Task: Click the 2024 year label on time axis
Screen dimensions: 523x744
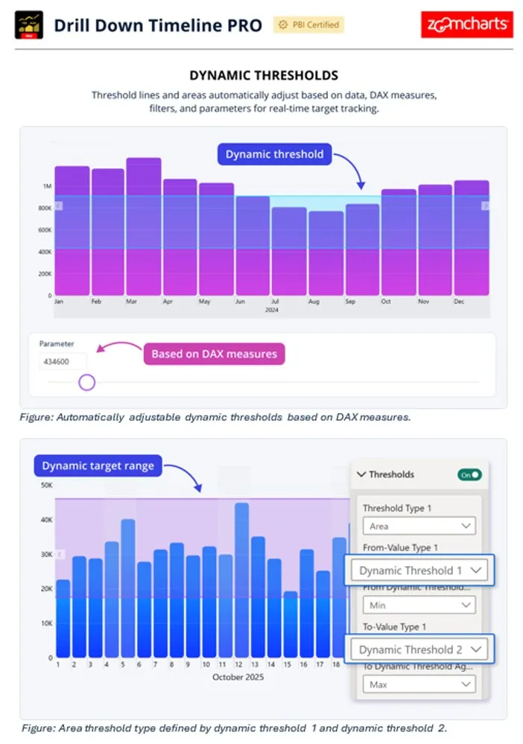Action: 271,310
